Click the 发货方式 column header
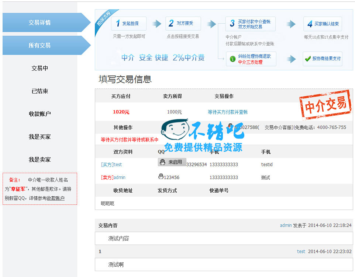Image resolution: width=355 pixels, height=277 pixels. (x=167, y=191)
